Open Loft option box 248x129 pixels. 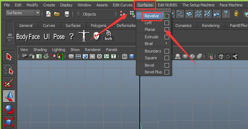(167, 23)
